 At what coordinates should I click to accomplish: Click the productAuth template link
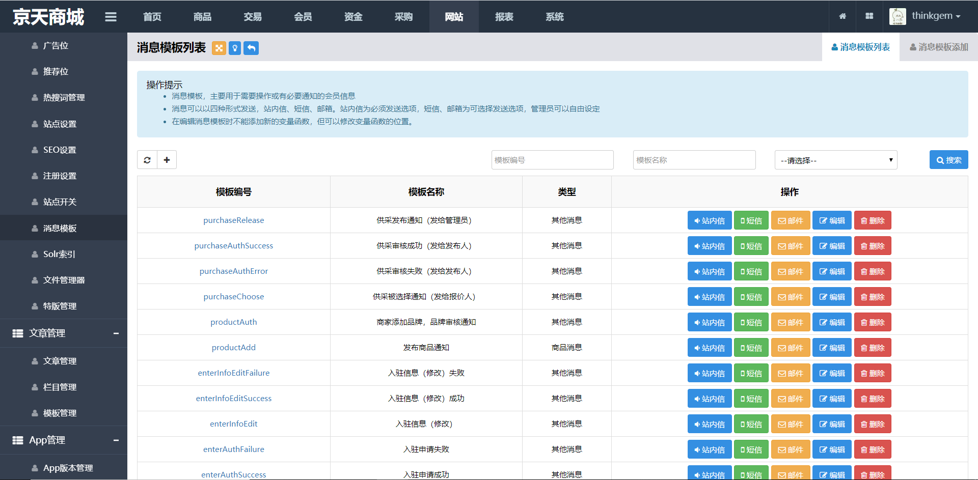tap(234, 322)
